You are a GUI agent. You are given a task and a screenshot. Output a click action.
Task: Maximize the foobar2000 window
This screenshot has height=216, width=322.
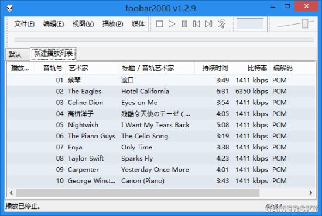pos(287,6)
